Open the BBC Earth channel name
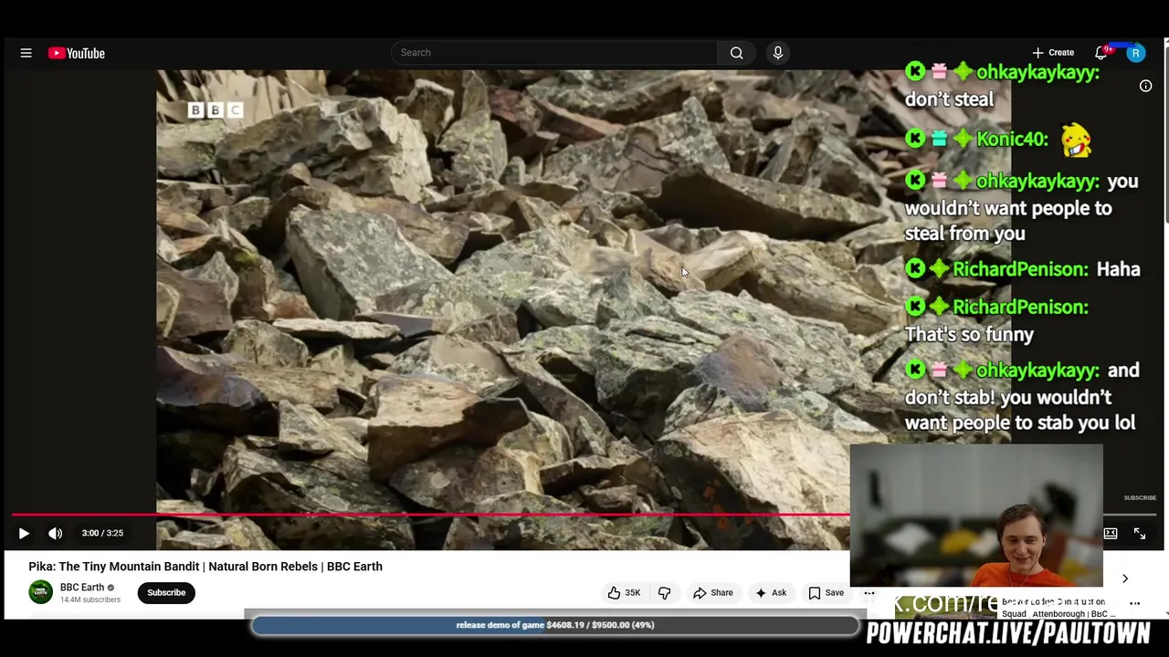The width and height of the screenshot is (1169, 657). click(82, 588)
